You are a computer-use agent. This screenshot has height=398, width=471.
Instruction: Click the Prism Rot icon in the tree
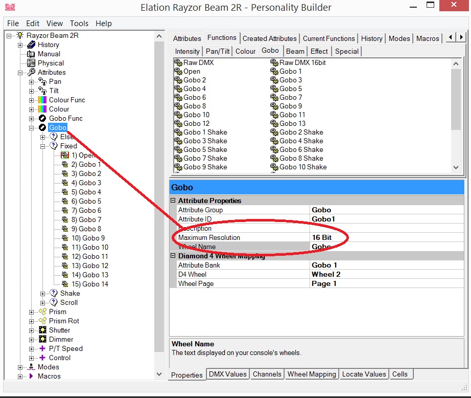[x=42, y=321]
